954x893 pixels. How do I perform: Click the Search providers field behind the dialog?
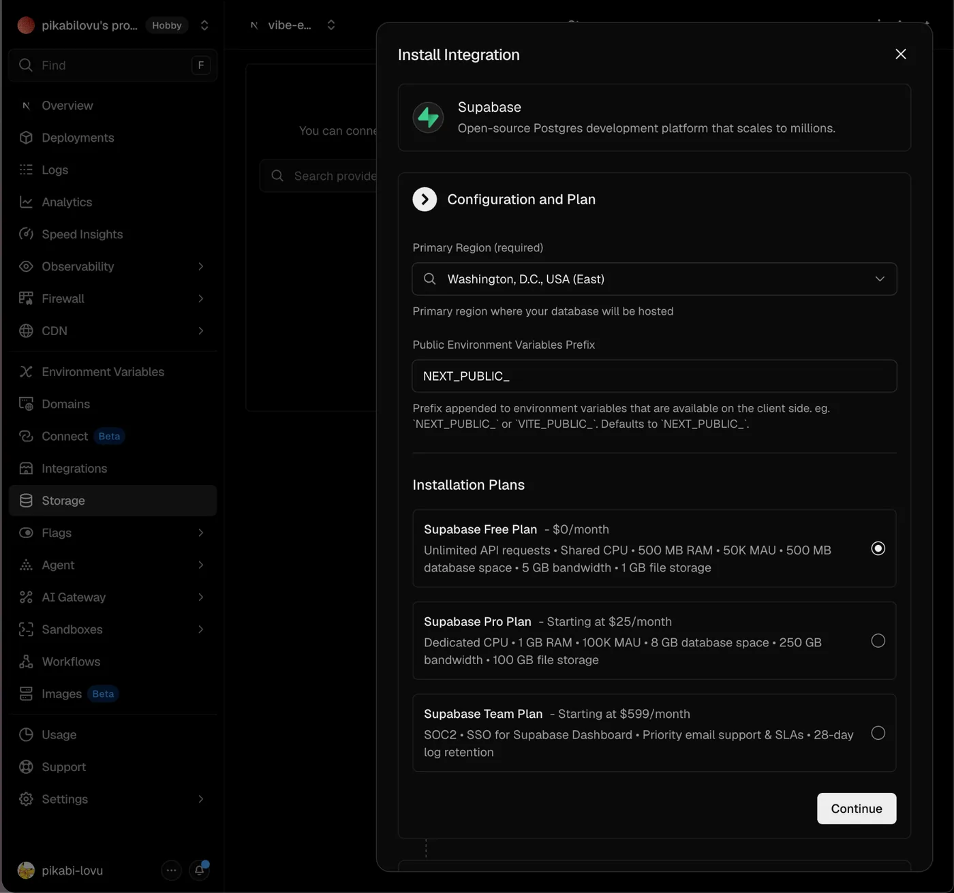point(318,176)
